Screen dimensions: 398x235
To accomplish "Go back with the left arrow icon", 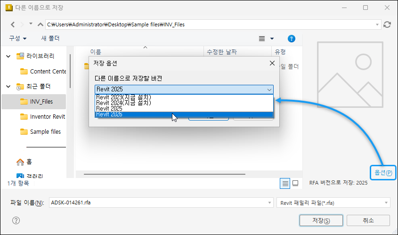I will tap(13, 24).
